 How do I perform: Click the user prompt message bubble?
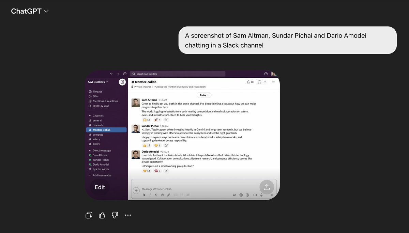pyautogui.click(x=288, y=40)
